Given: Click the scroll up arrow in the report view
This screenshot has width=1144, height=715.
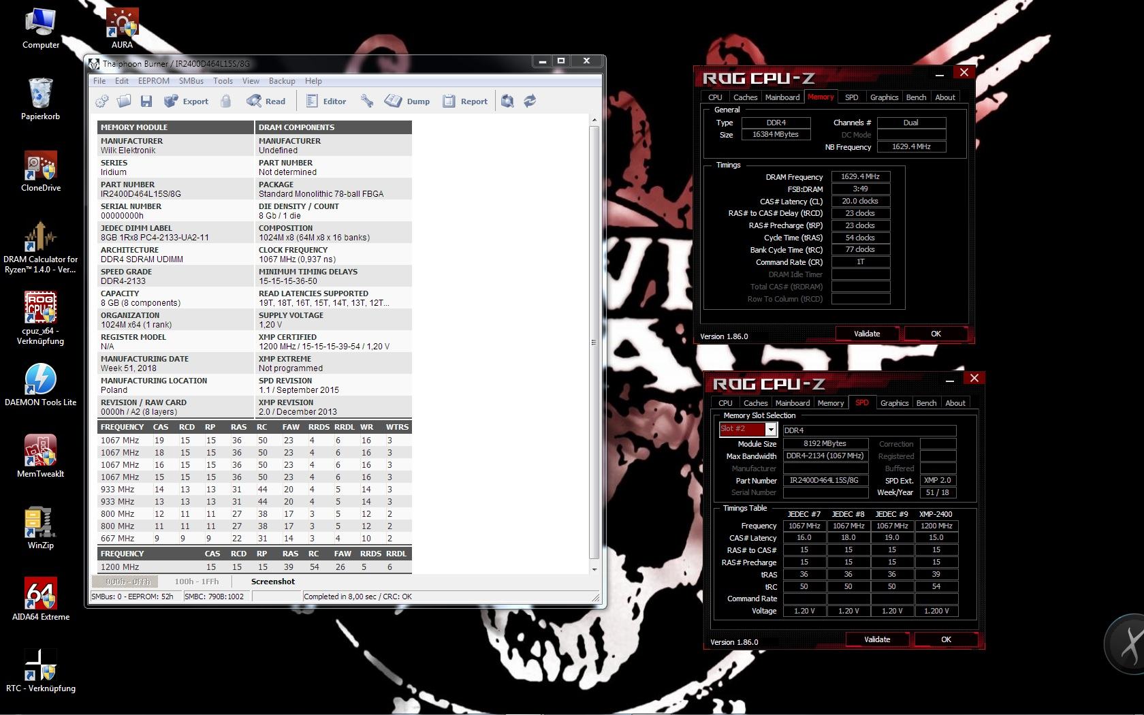Looking at the screenshot, I should point(594,120).
